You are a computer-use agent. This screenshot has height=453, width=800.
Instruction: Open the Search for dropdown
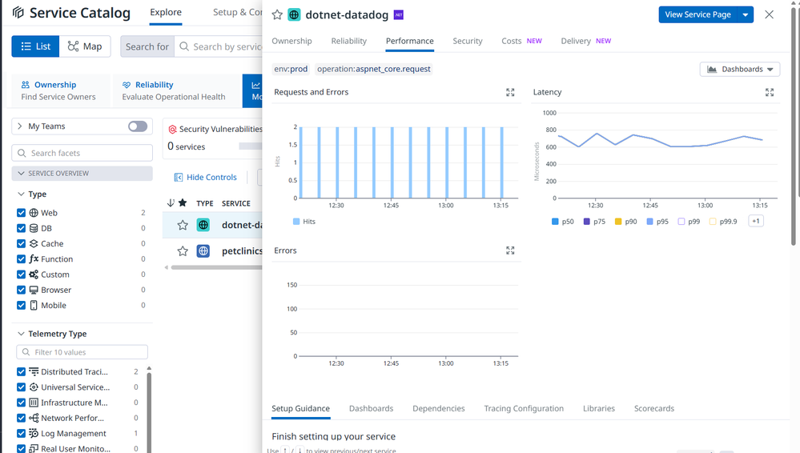tap(147, 46)
